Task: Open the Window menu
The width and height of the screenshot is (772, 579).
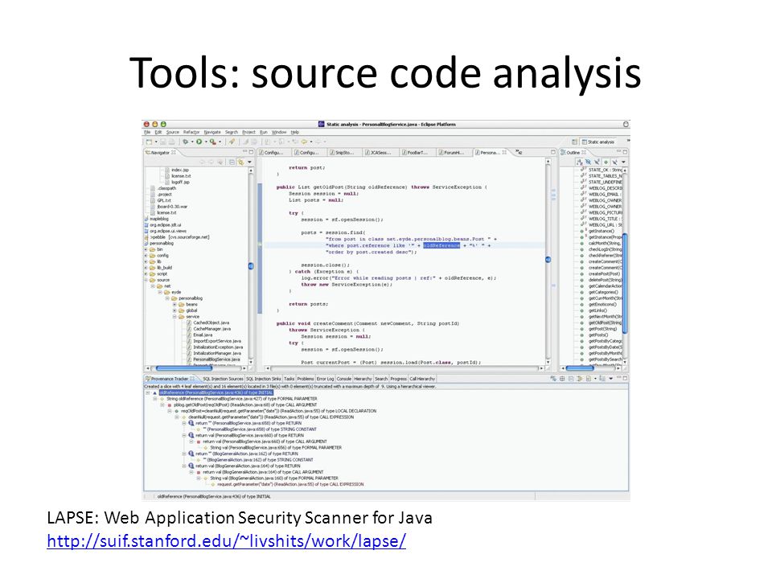Action: 279,132
